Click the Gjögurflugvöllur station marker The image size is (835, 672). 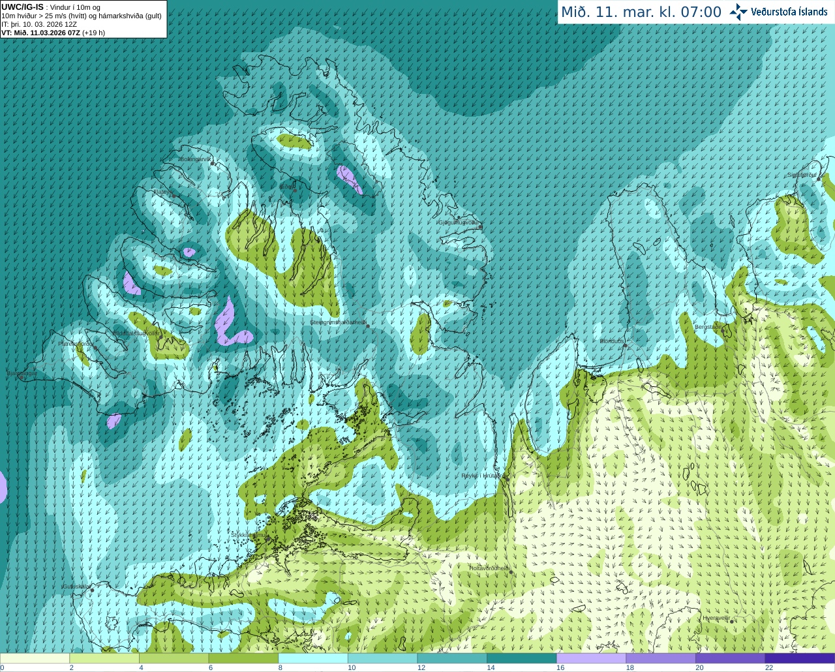[x=480, y=227]
